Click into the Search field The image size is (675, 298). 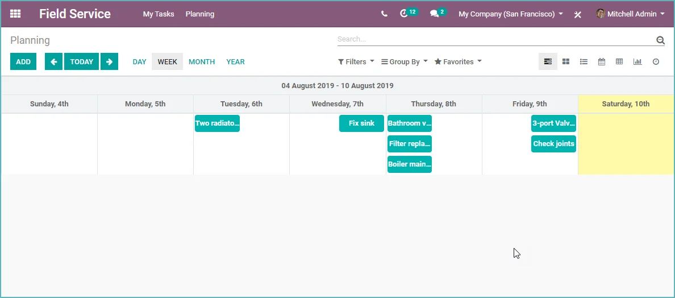[495, 39]
